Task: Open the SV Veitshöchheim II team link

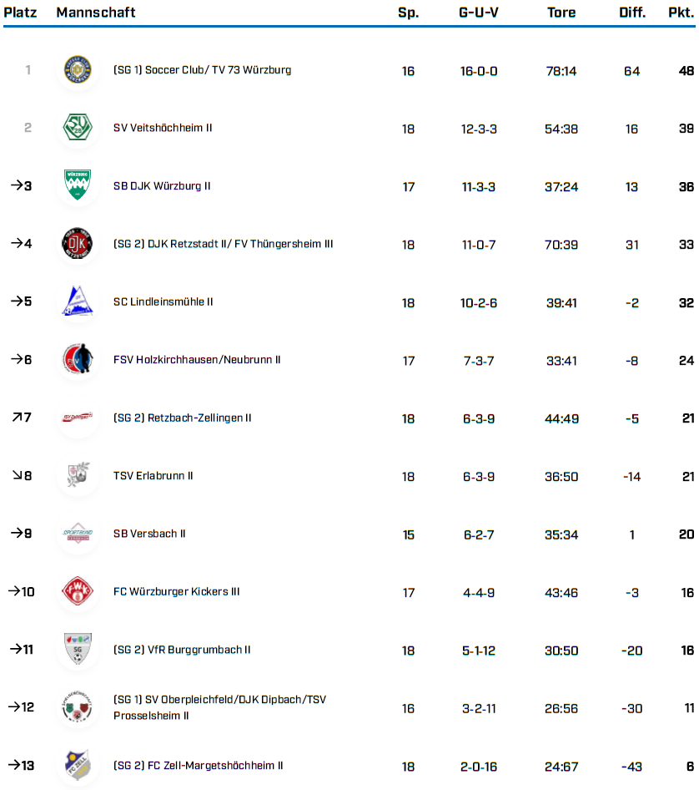Action: click(x=163, y=129)
